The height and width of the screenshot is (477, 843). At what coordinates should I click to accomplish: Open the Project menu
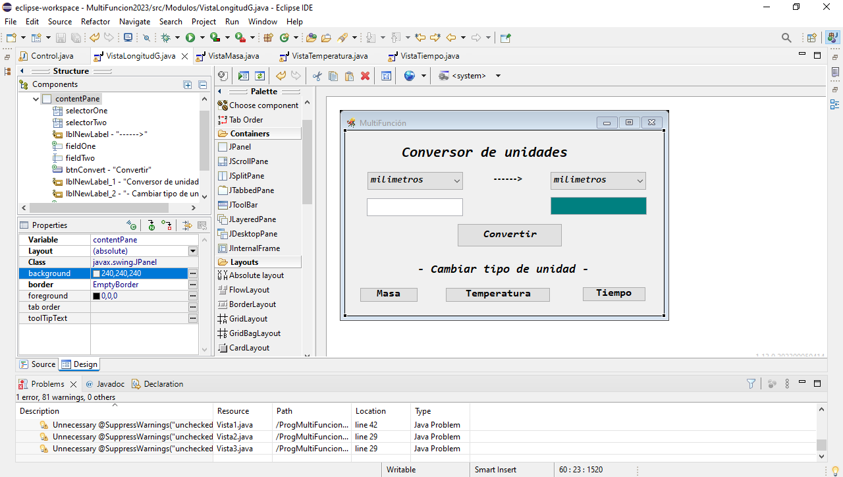(x=204, y=22)
